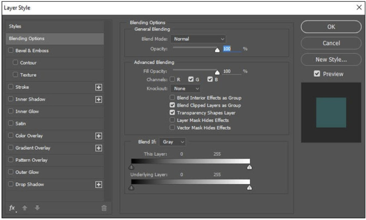Enable Bevel & Emboss checkbox

(11, 50)
